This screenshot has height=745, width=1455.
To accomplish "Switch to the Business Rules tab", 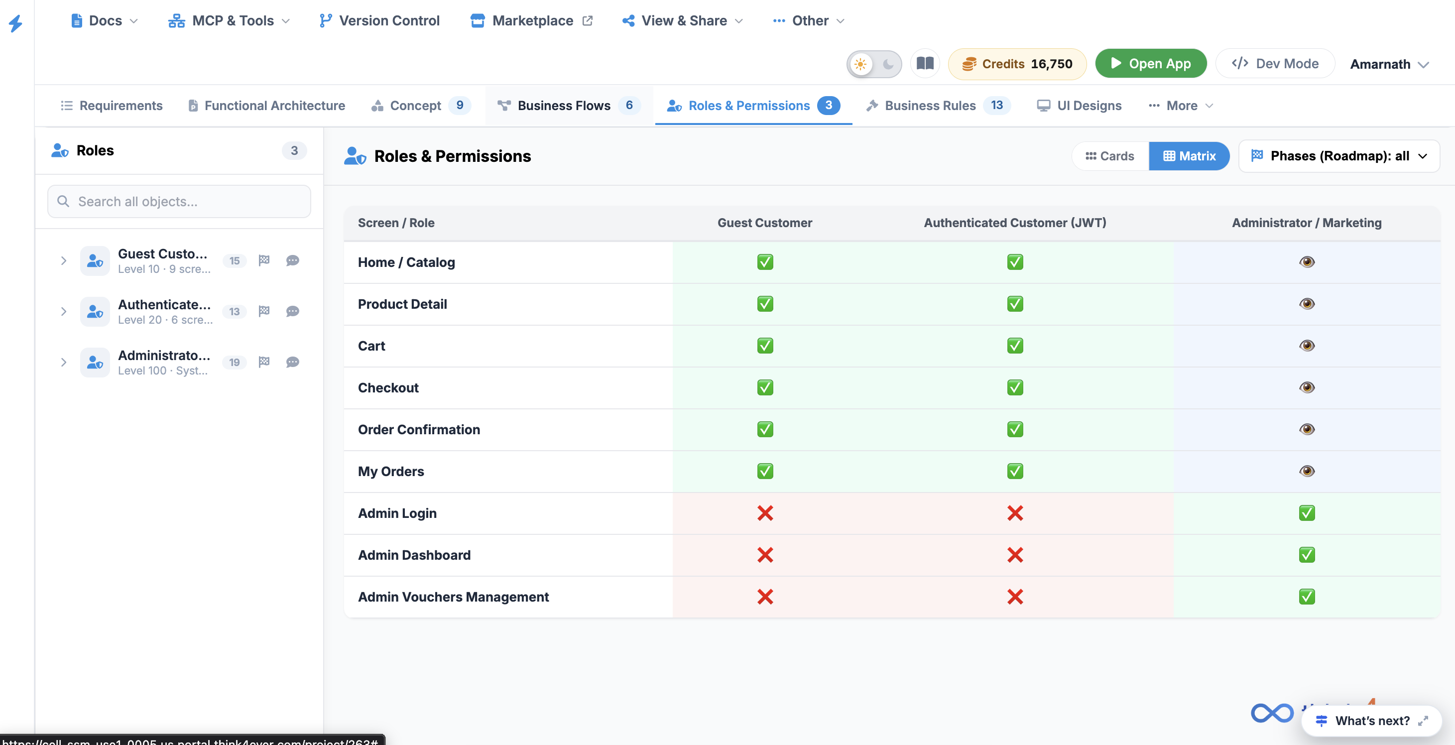I will (938, 106).
